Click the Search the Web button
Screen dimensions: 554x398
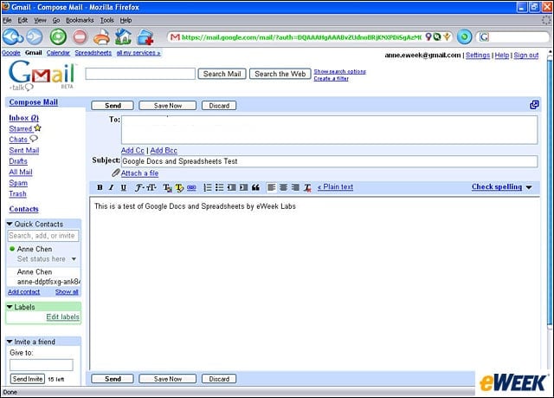(280, 74)
